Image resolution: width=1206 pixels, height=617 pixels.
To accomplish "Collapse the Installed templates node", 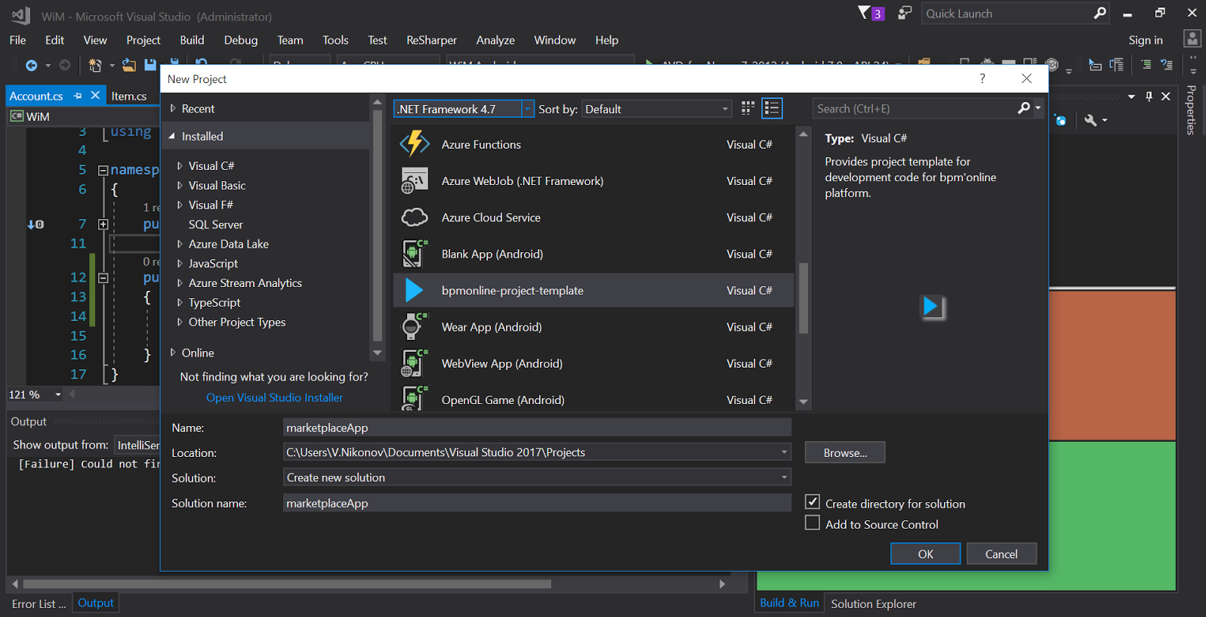I will (x=171, y=137).
